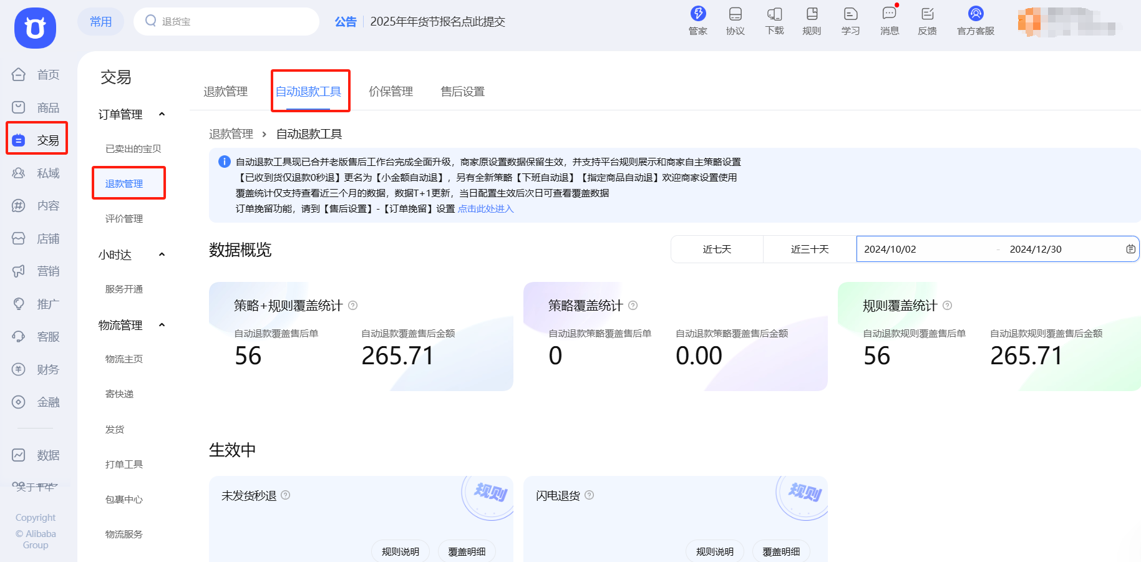Open 数据 data in sidebar

pyautogui.click(x=36, y=455)
